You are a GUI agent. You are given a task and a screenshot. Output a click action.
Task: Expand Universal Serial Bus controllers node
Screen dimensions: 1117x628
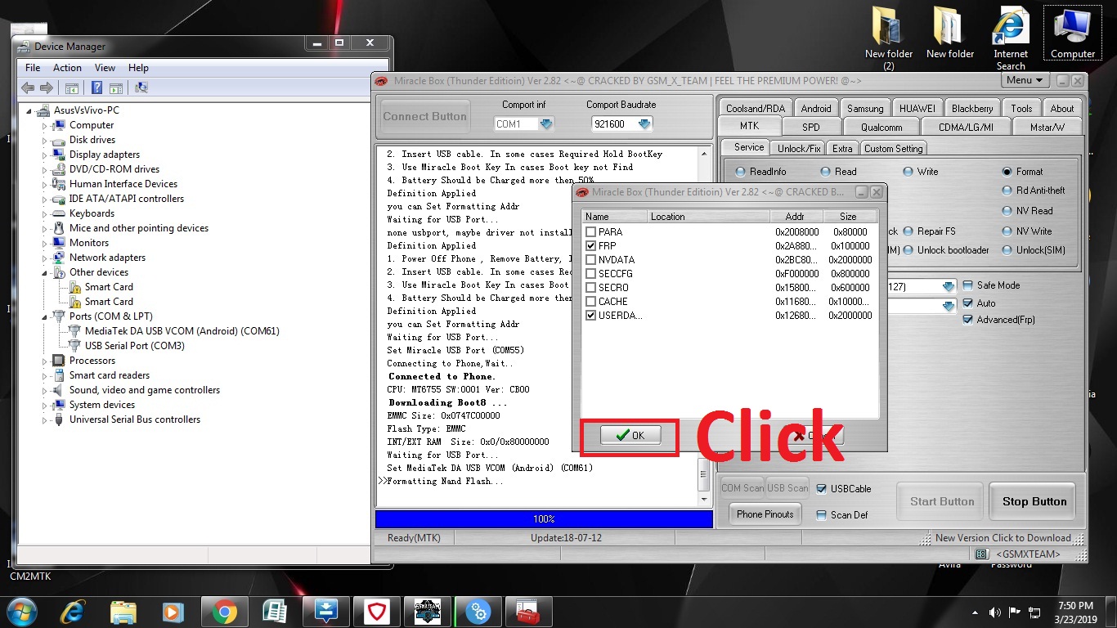point(45,419)
